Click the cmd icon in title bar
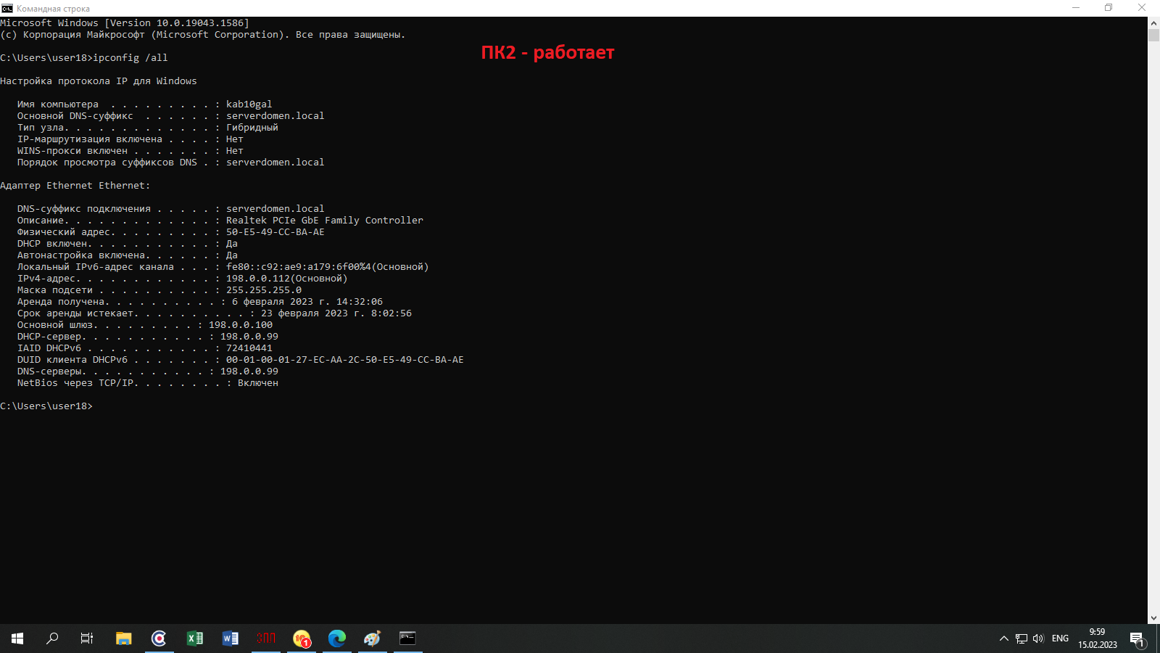This screenshot has width=1160, height=653. (7, 8)
